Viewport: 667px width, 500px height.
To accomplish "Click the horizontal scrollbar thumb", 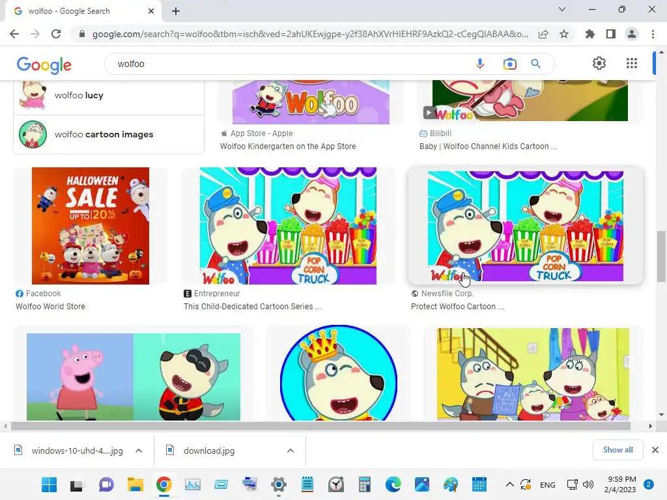I will click(320, 426).
